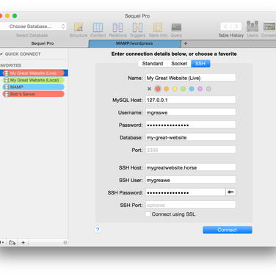Switch to Socket connection type

pyautogui.click(x=179, y=64)
